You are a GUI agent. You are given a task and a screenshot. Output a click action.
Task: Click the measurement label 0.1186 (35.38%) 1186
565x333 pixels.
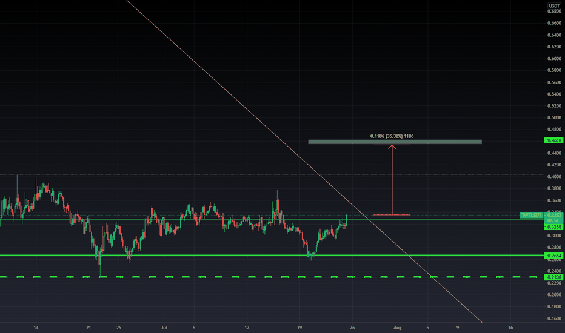pos(392,136)
